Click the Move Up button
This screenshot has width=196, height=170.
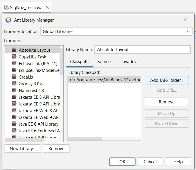[x=167, y=114]
